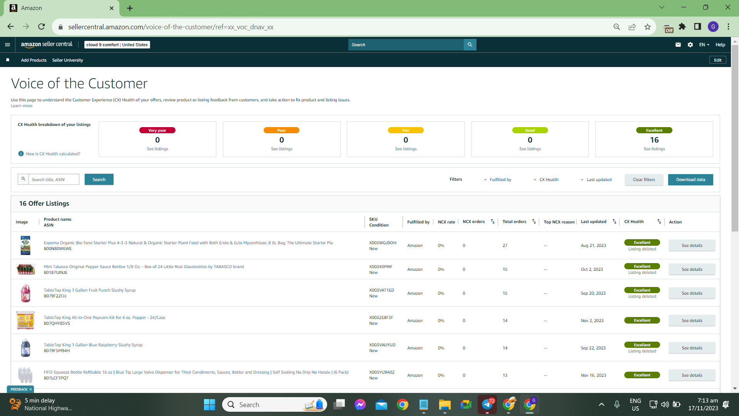Sort by Last updated arrows
This screenshot has width=739, height=416.
coord(614,221)
